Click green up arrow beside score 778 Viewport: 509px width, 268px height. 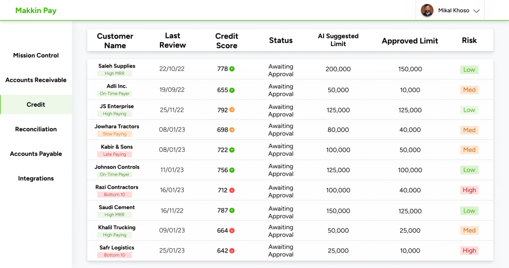[x=232, y=69]
